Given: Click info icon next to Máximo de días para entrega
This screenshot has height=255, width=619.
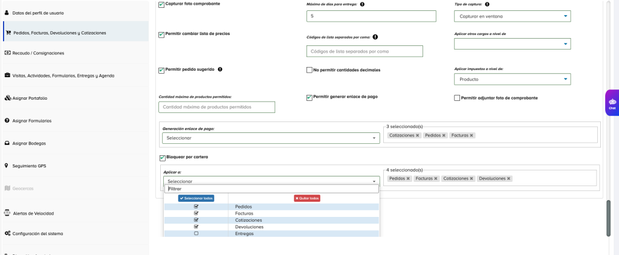Looking at the screenshot, I should pos(363,4).
